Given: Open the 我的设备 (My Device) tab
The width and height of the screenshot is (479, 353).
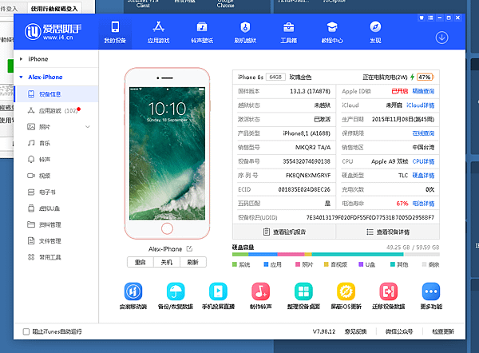Looking at the screenshot, I should (115, 32).
